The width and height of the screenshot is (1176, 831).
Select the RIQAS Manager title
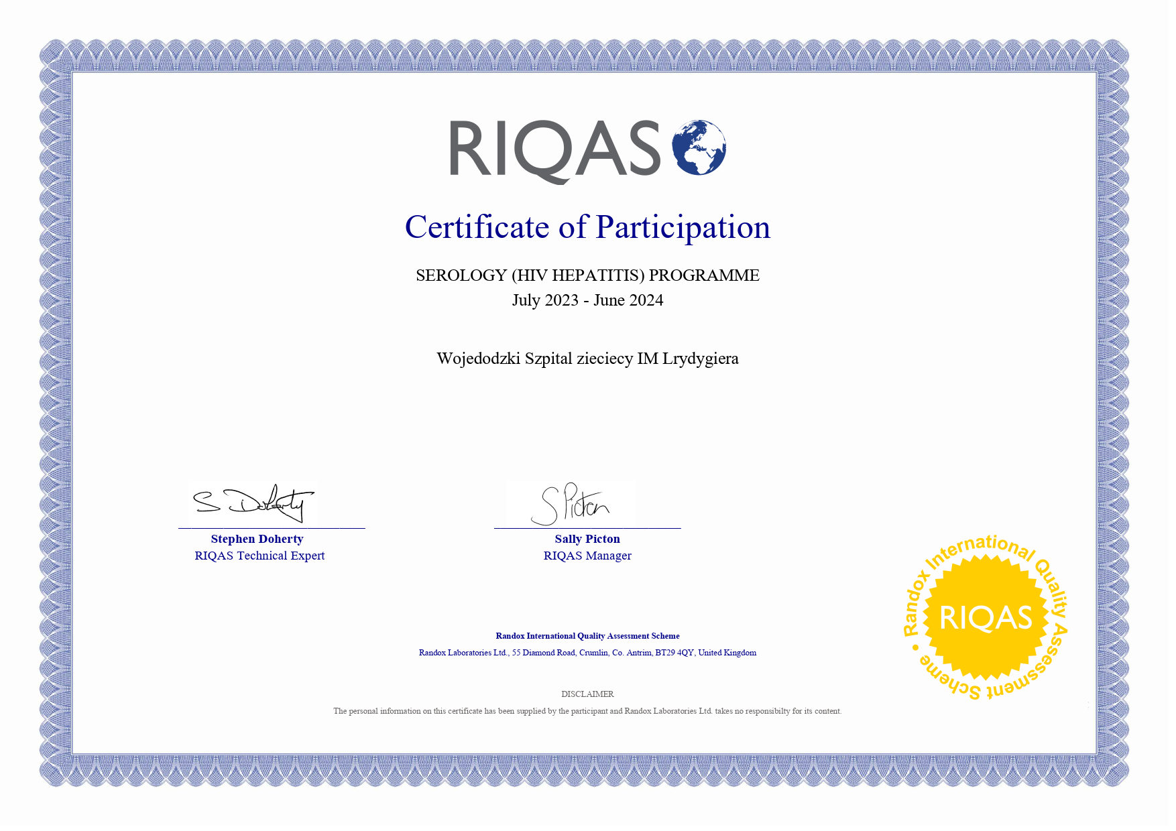587,556
